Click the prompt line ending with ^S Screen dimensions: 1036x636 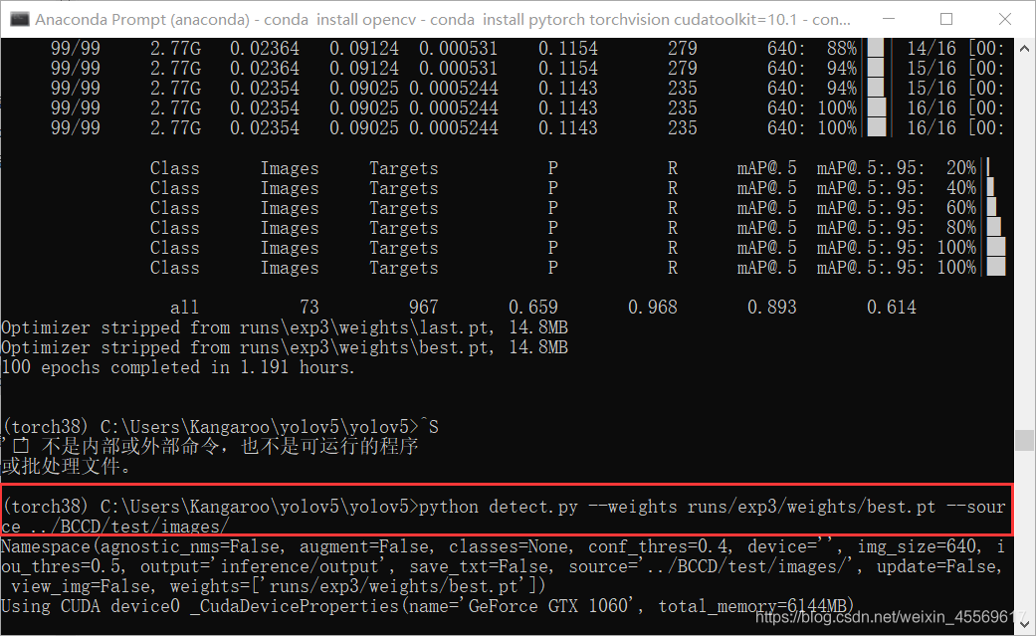pos(219,427)
